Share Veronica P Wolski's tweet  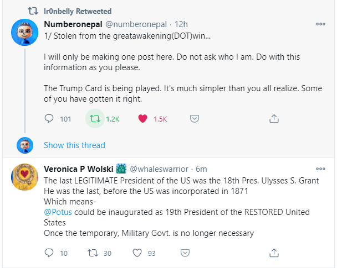point(273,253)
